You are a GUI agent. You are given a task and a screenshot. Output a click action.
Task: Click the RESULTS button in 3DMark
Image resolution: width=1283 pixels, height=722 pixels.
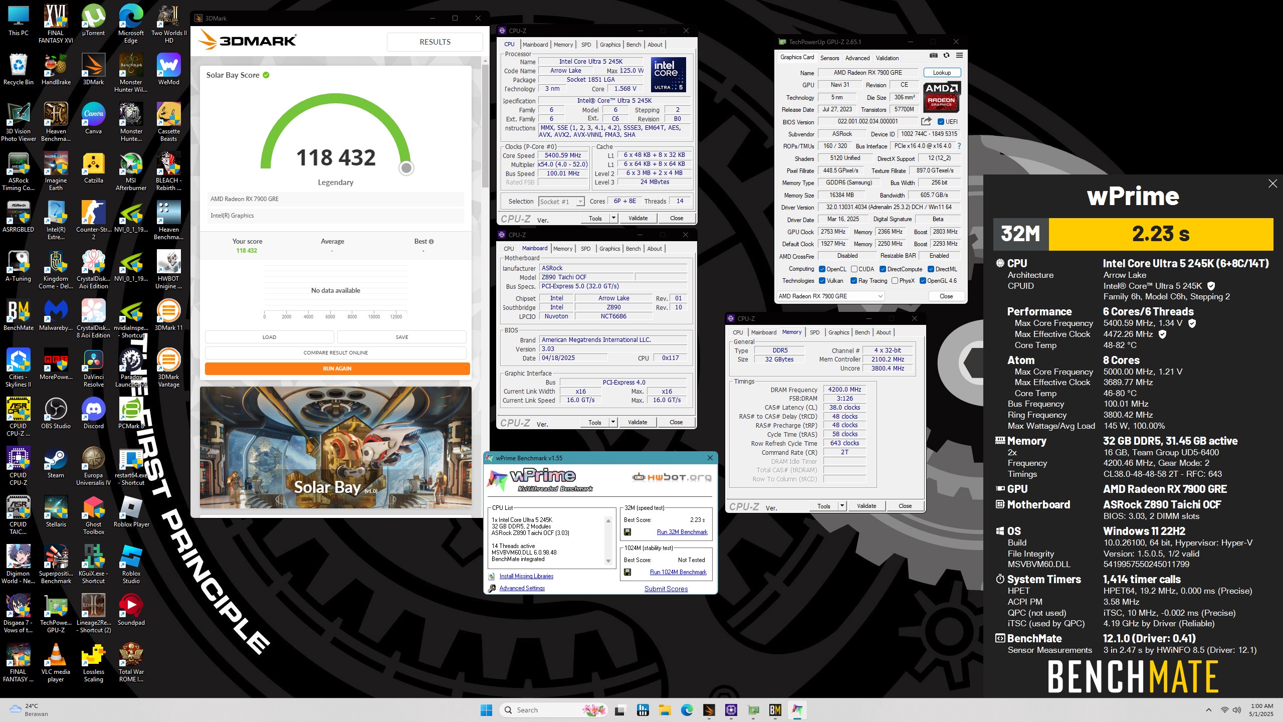[x=435, y=42]
